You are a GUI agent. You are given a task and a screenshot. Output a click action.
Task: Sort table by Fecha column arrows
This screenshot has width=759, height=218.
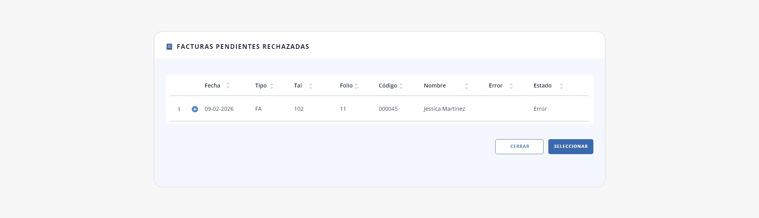click(x=228, y=86)
